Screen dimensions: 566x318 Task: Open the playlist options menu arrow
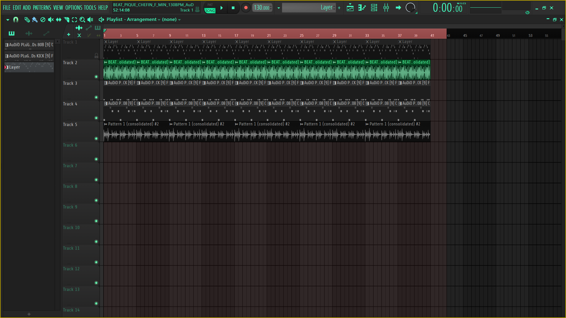click(x=8, y=20)
